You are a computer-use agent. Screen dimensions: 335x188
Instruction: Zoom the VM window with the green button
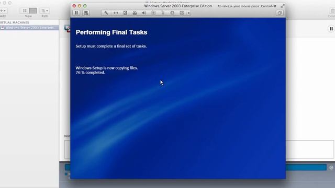(85, 6)
